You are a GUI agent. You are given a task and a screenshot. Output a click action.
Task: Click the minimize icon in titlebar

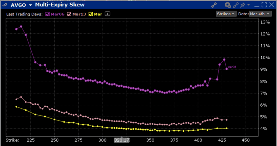(257, 5)
